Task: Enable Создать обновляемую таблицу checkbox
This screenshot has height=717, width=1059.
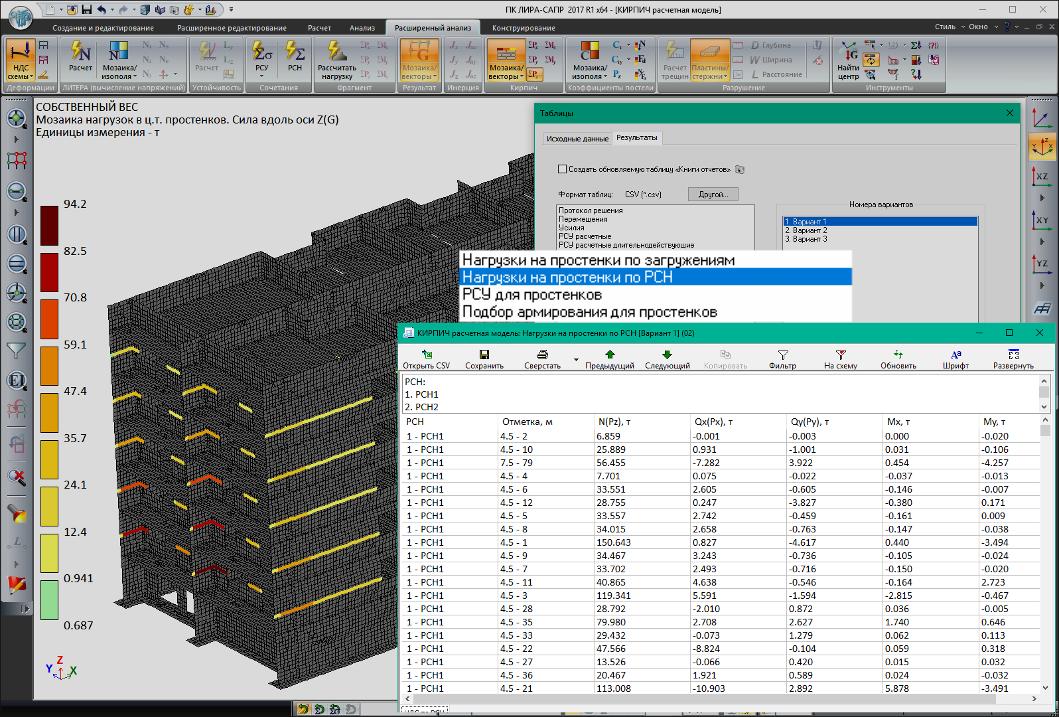Action: 563,169
